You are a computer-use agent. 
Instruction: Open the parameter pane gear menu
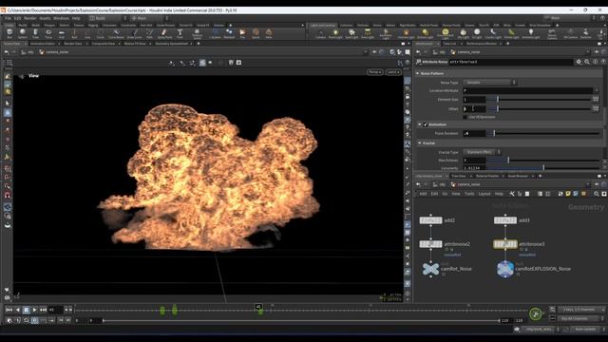(579, 62)
